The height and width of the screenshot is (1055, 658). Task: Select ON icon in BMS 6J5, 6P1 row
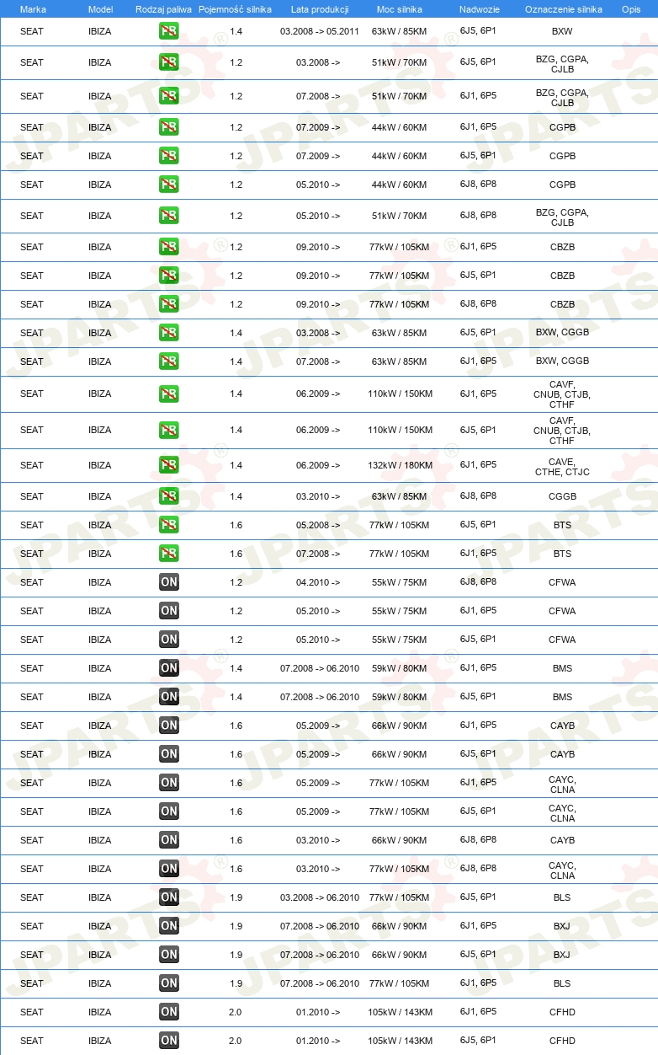[169, 697]
